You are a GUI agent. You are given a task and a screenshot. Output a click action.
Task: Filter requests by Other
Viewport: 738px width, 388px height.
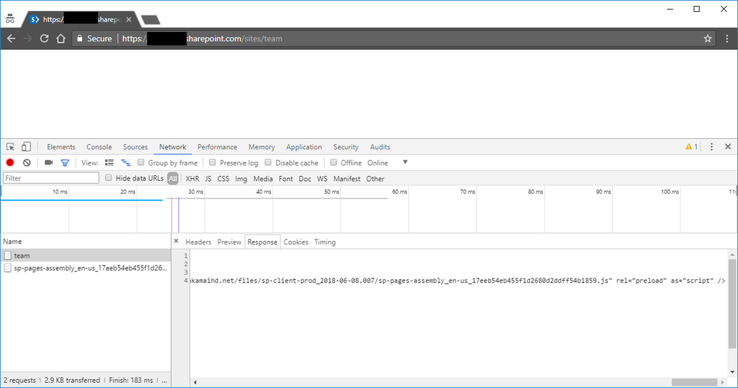tap(375, 179)
